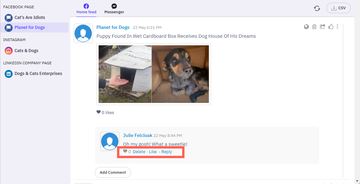Open Julie Felcloak's profile link
Screen dimensions: 360x184
coord(138,136)
